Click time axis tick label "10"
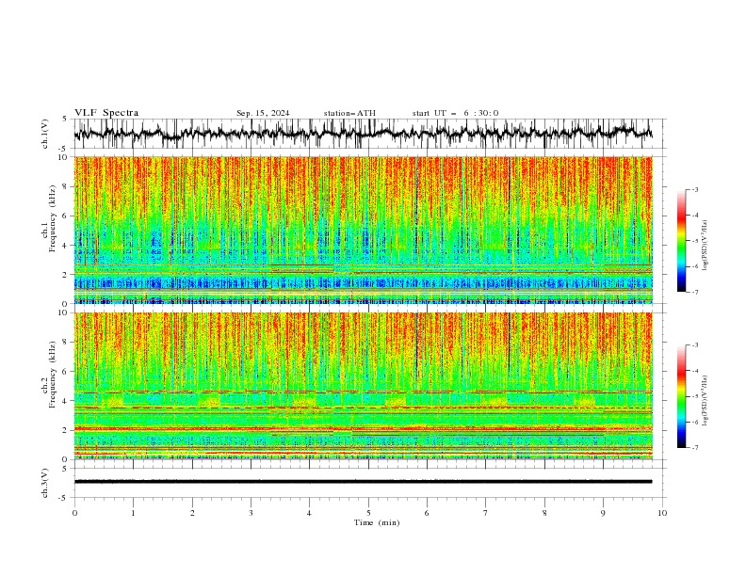This screenshot has width=746, height=576. click(x=662, y=513)
